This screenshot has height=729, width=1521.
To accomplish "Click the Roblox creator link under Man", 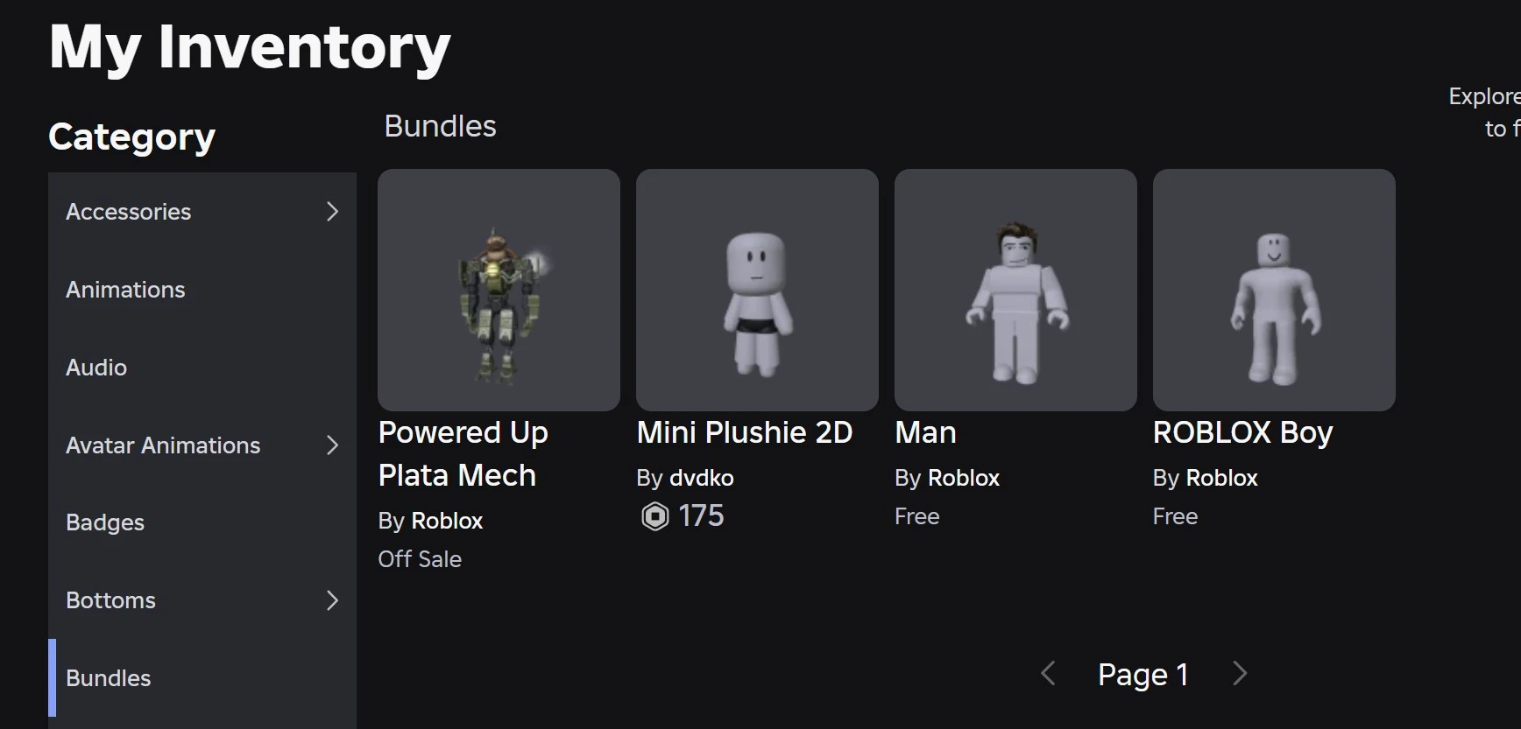I will 963,478.
